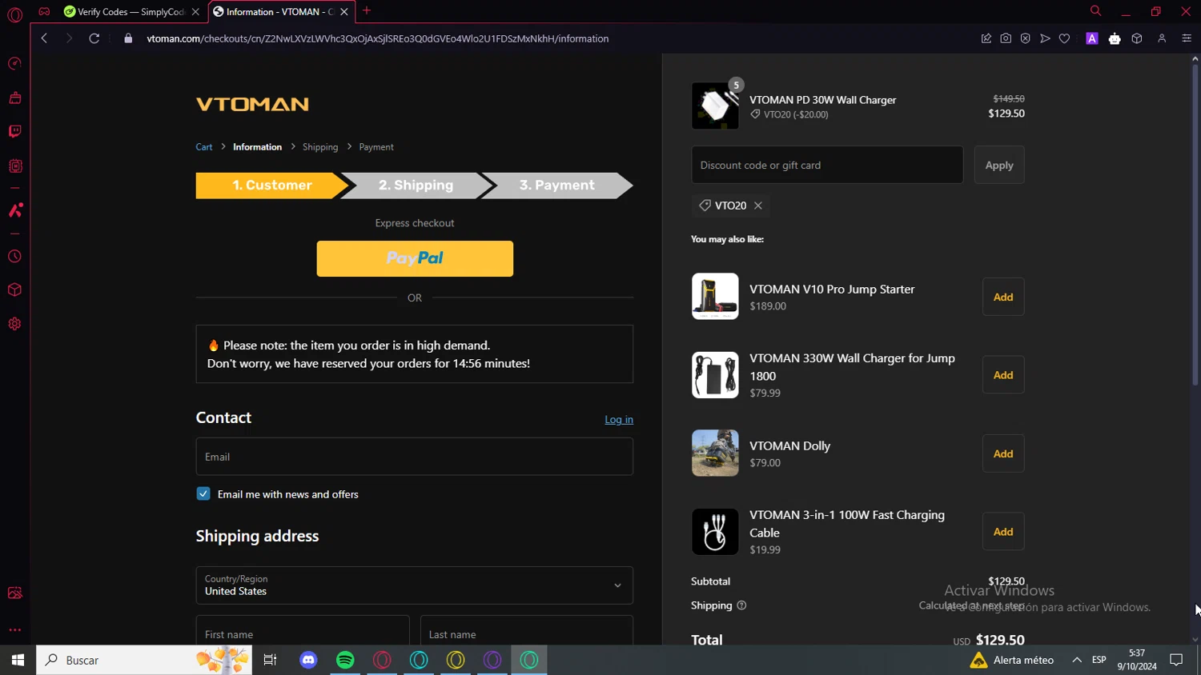Click the PD 30W Wall Charger thumbnail
Viewport: 1201px width, 675px height.
[x=715, y=106]
